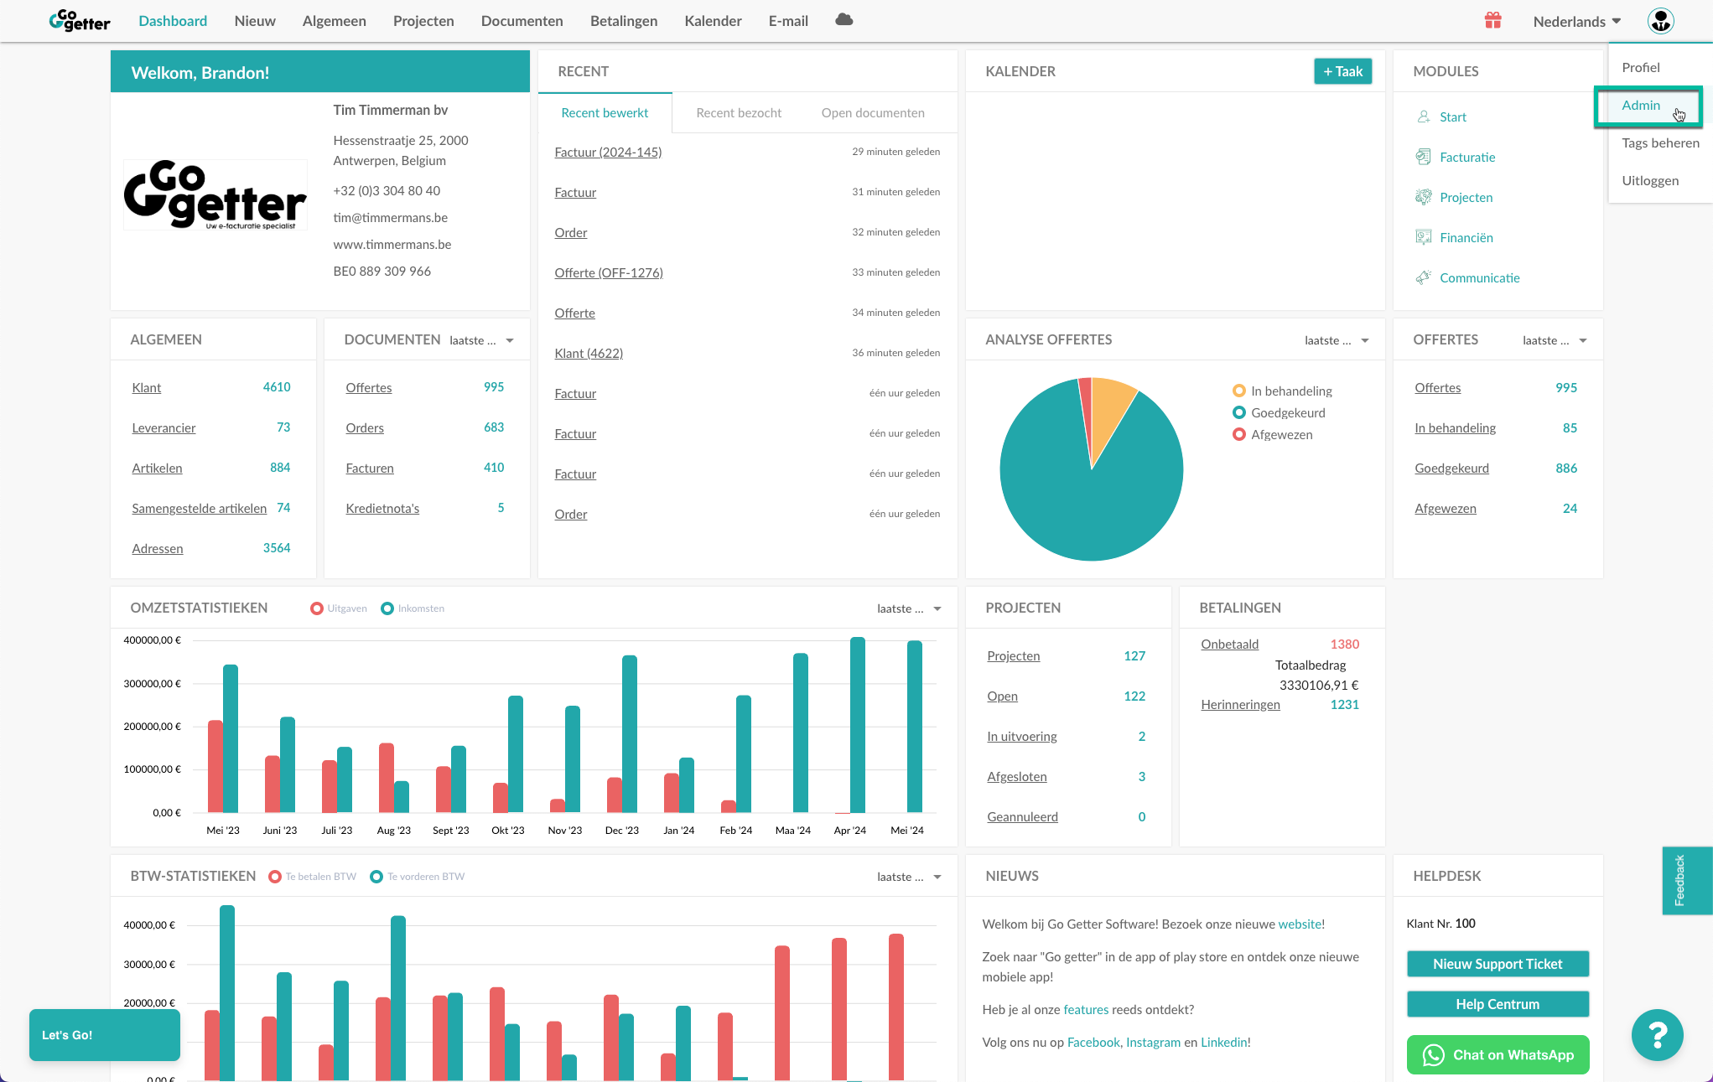Image resolution: width=1713 pixels, height=1082 pixels.
Task: Open the Offerte (OFF-1276) link
Action: [x=608, y=273]
